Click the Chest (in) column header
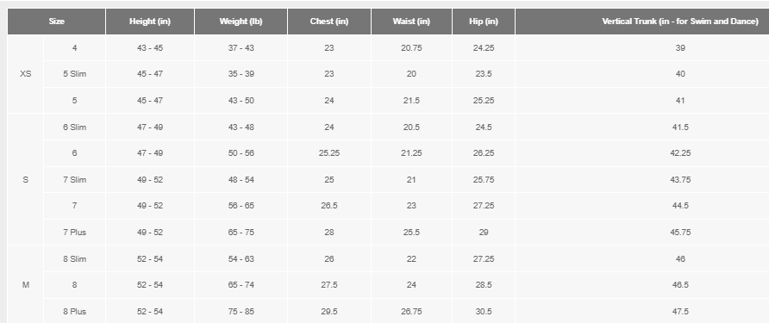 point(329,22)
